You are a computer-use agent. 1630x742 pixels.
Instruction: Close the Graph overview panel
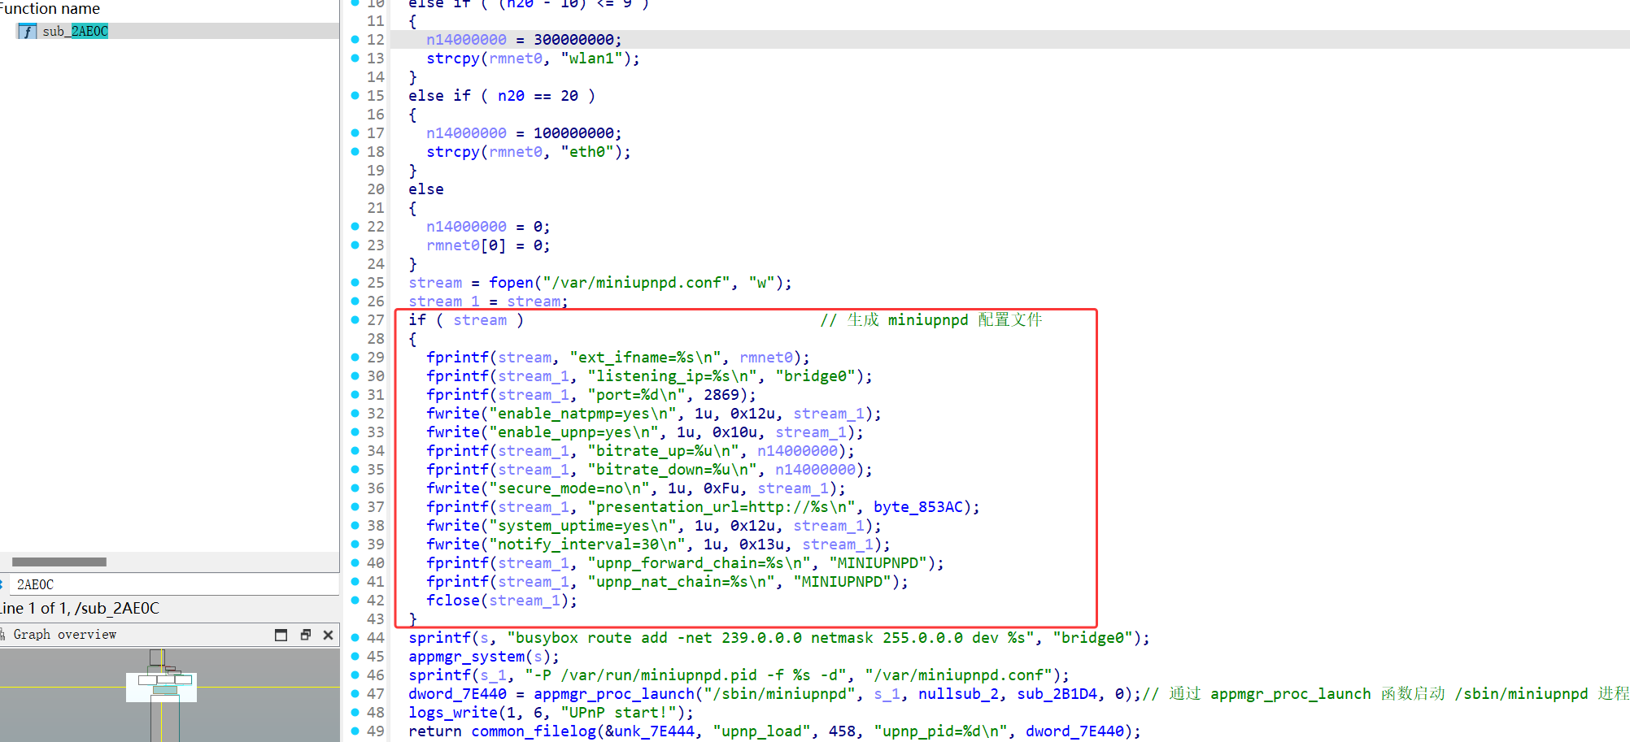tap(328, 635)
